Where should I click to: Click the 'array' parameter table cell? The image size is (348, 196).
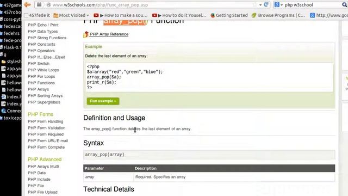[x=109, y=177]
